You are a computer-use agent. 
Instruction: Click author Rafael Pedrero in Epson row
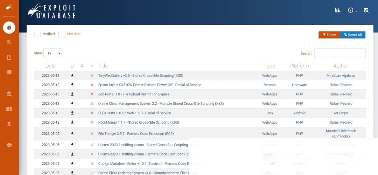tap(341, 85)
